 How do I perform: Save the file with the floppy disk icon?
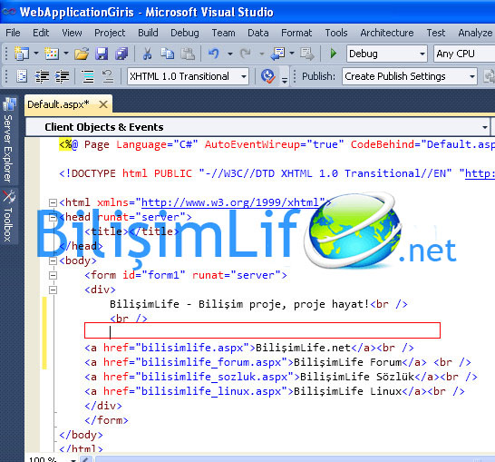(102, 54)
